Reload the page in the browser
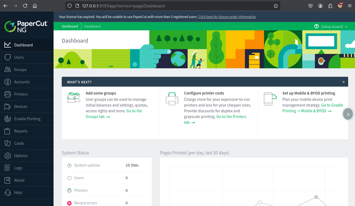355x206 pixels. pyautogui.click(x=25, y=6)
